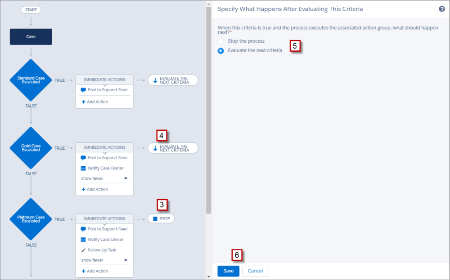Click the Case object node
The height and width of the screenshot is (280, 450).
tap(31, 37)
